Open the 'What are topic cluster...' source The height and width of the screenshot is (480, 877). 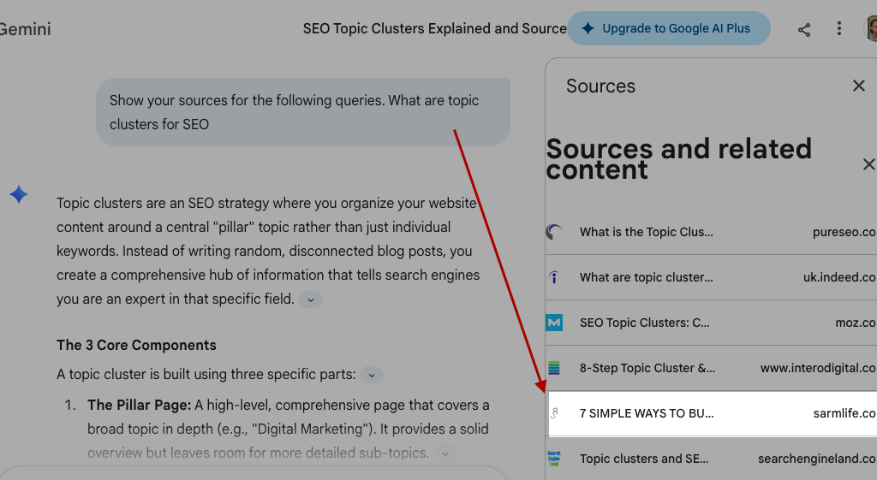tap(646, 277)
